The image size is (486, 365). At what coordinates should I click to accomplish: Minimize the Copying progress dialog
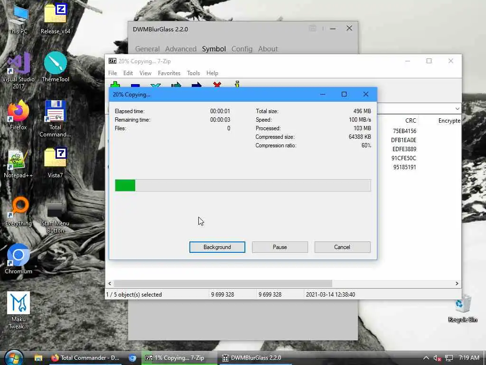click(x=323, y=95)
